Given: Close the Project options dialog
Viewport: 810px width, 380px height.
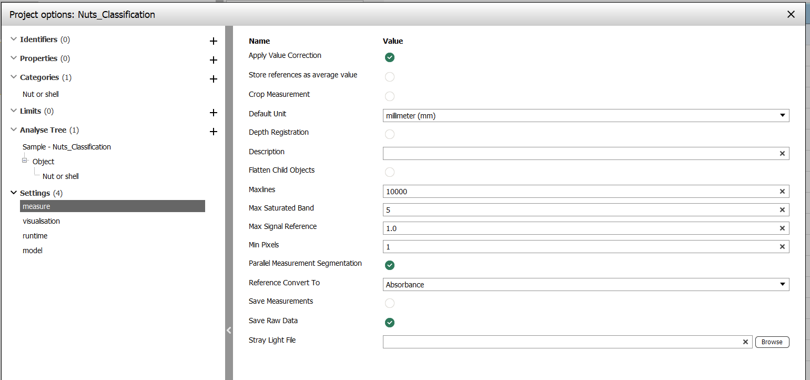Looking at the screenshot, I should coord(791,14).
